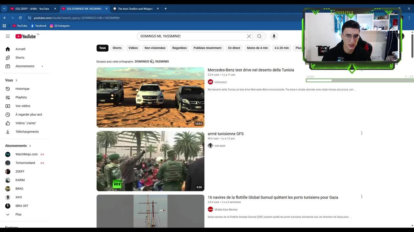Open Abonnements in the sidebar
The image size is (414, 232).
click(25, 66)
